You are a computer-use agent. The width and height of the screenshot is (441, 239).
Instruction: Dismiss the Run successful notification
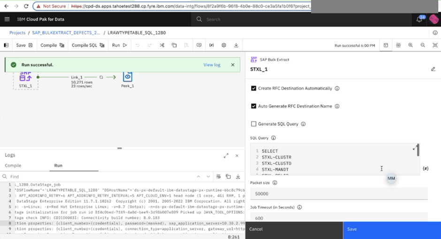pyautogui.click(x=233, y=65)
